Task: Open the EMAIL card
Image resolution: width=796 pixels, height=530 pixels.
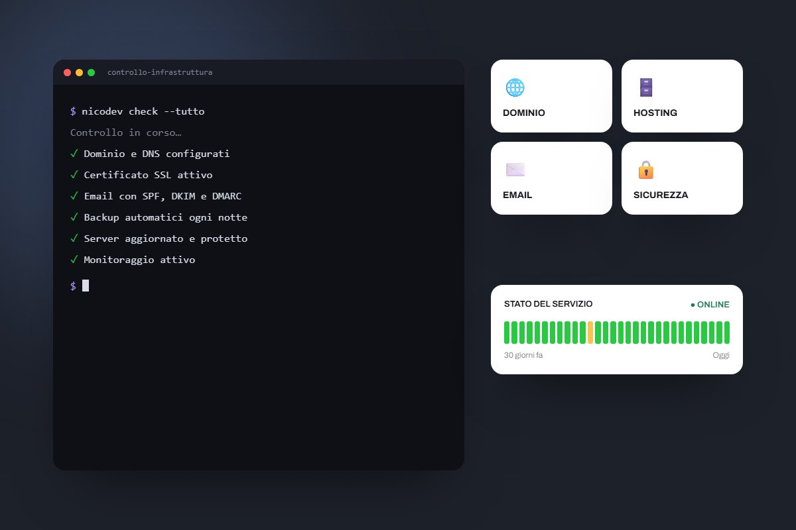Action: coord(551,178)
